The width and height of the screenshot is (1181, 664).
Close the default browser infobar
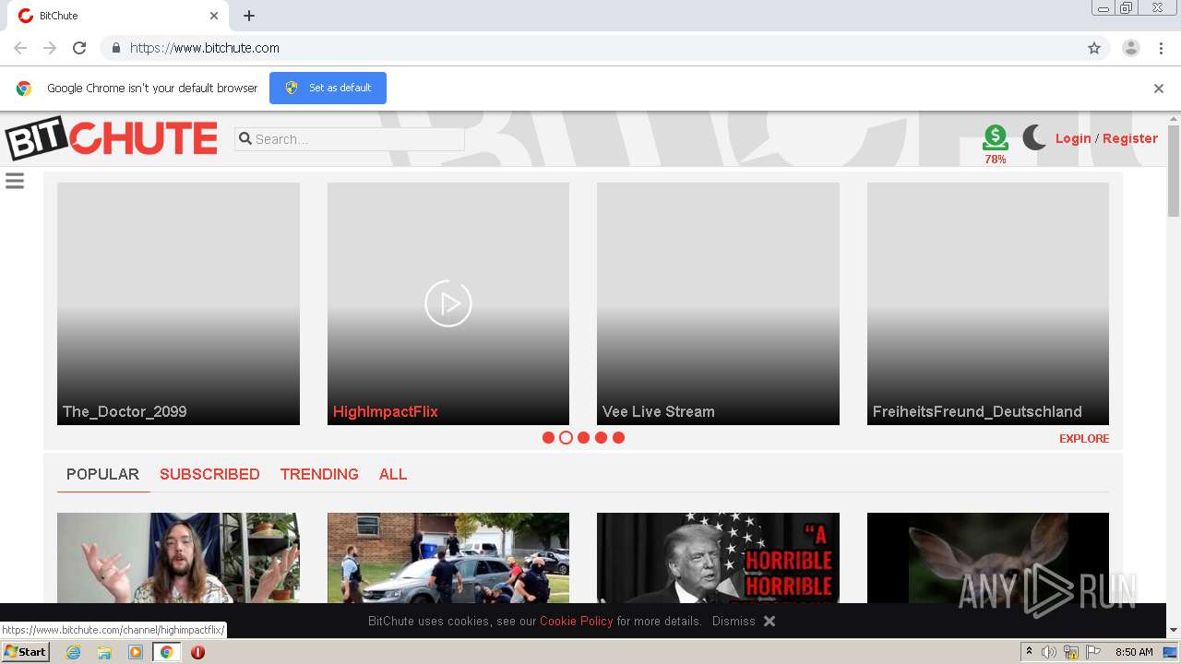tap(1159, 89)
